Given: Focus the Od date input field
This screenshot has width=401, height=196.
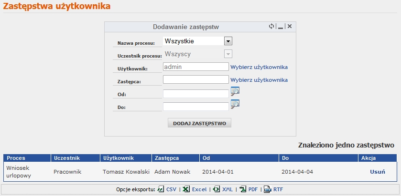Looking at the screenshot, I should 196,94.
